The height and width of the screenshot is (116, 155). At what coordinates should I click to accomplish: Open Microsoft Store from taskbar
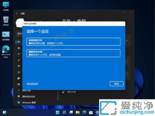click(x=91, y=112)
